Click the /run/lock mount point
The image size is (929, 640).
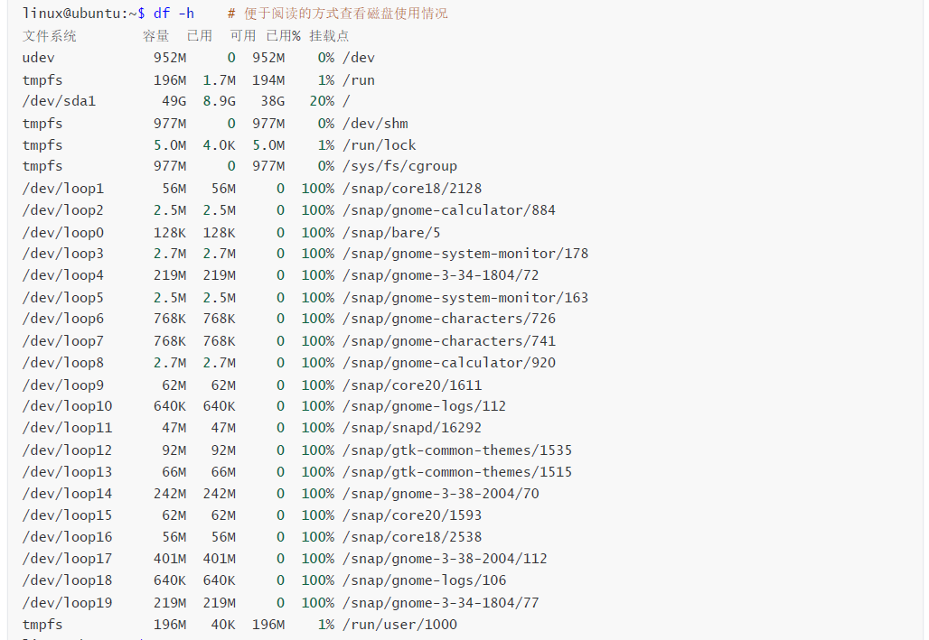pyautogui.click(x=380, y=145)
